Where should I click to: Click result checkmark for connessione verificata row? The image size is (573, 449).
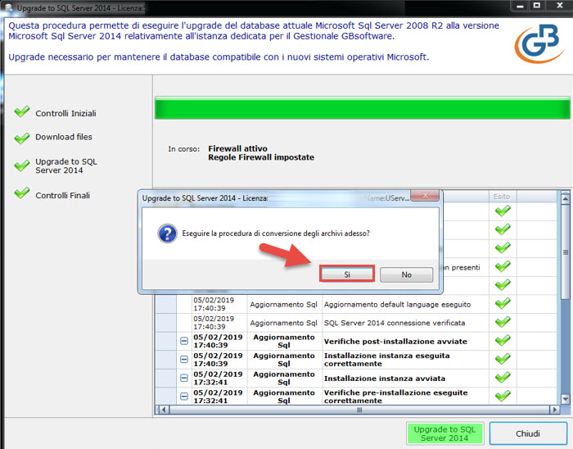tap(503, 322)
